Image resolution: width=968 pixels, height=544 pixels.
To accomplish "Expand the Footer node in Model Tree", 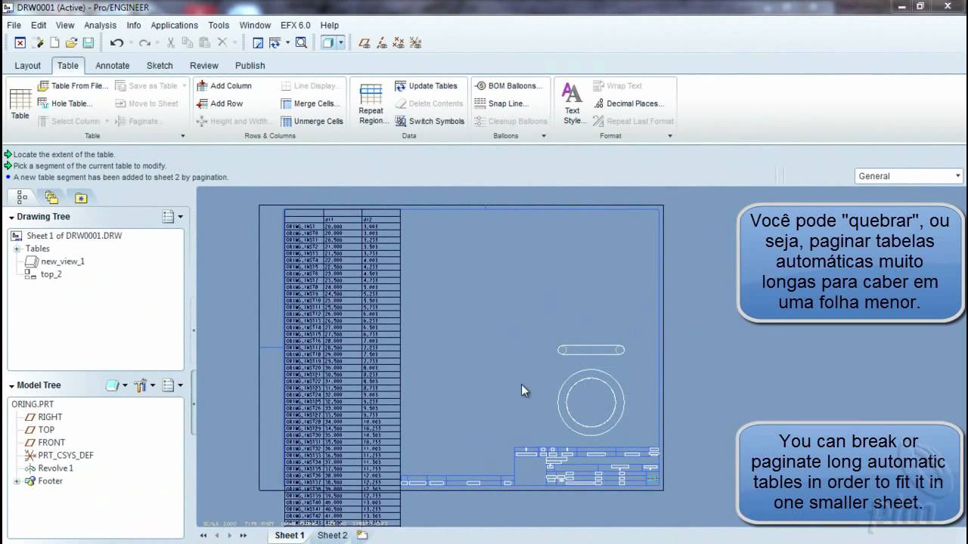I will pos(17,481).
